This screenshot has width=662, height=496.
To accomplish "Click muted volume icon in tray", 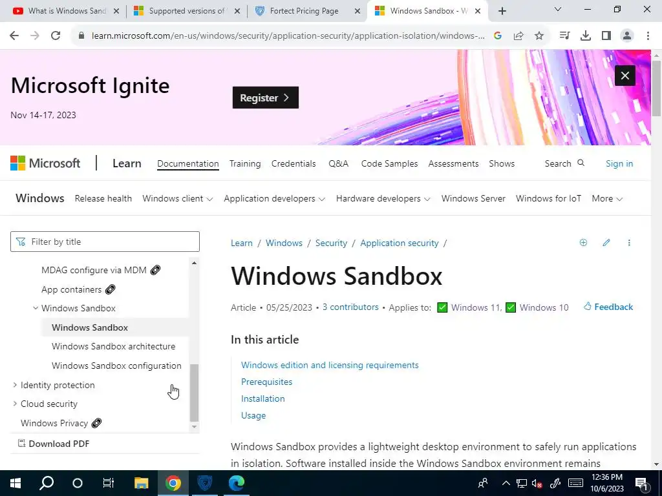I will point(537,483).
